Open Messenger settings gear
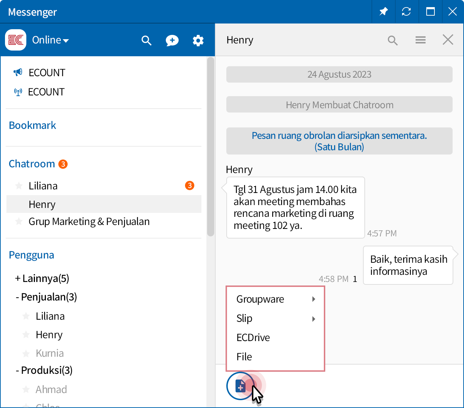This screenshot has height=408, width=464. pyautogui.click(x=198, y=41)
